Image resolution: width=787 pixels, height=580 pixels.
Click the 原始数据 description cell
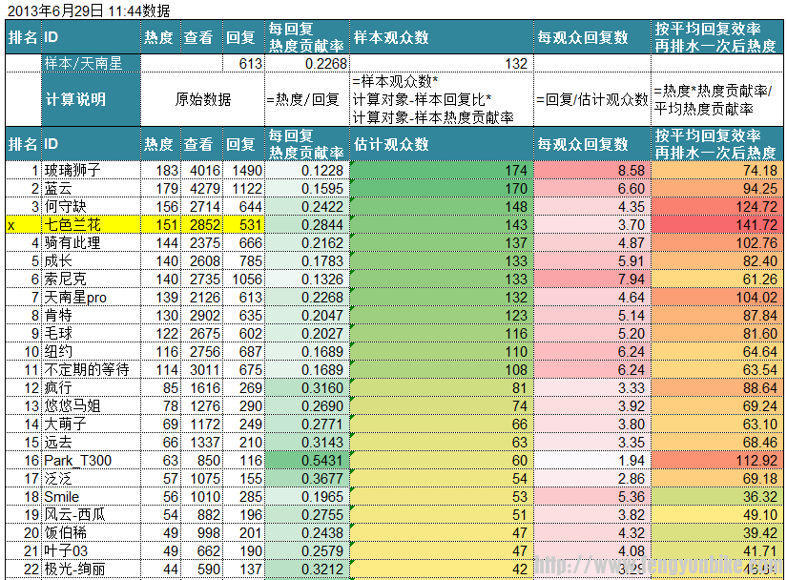[202, 99]
